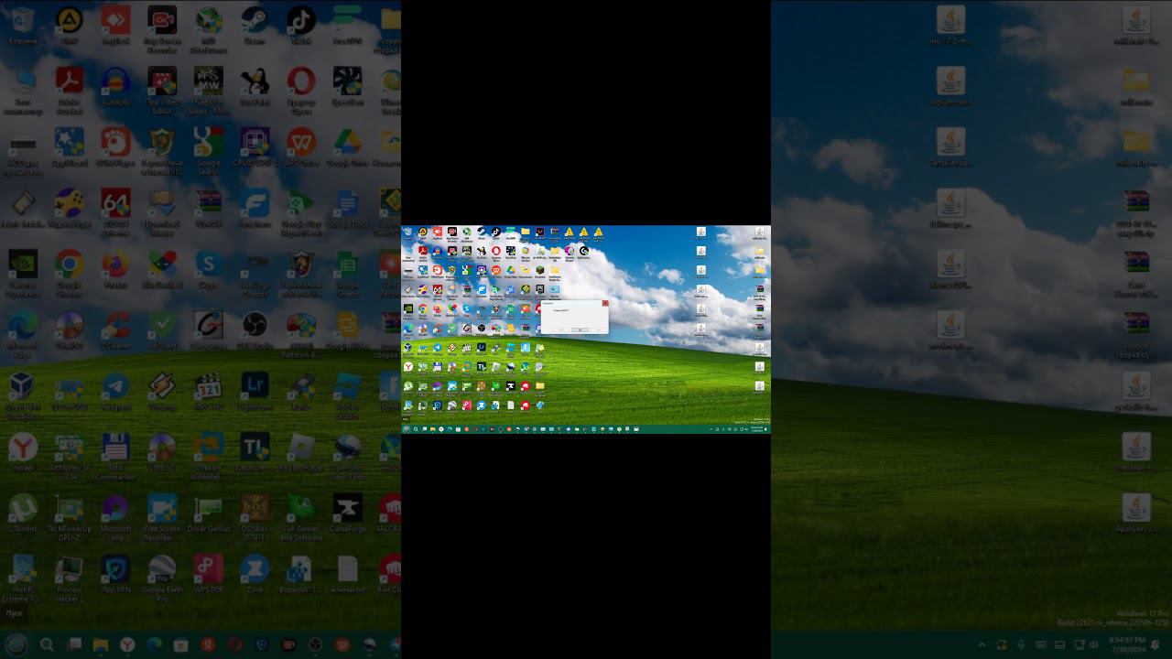This screenshot has width=1172, height=659.
Task: Open the large taskbar clock and date
Action: click(1126, 644)
